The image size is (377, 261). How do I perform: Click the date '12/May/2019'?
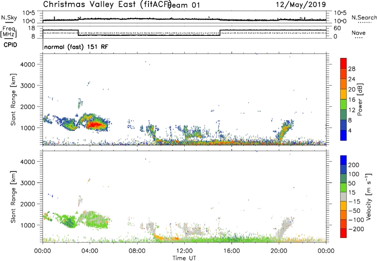tap(301, 4)
